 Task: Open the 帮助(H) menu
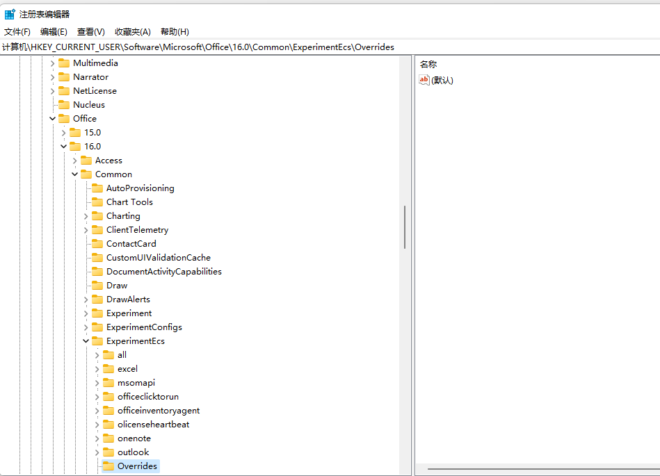175,31
